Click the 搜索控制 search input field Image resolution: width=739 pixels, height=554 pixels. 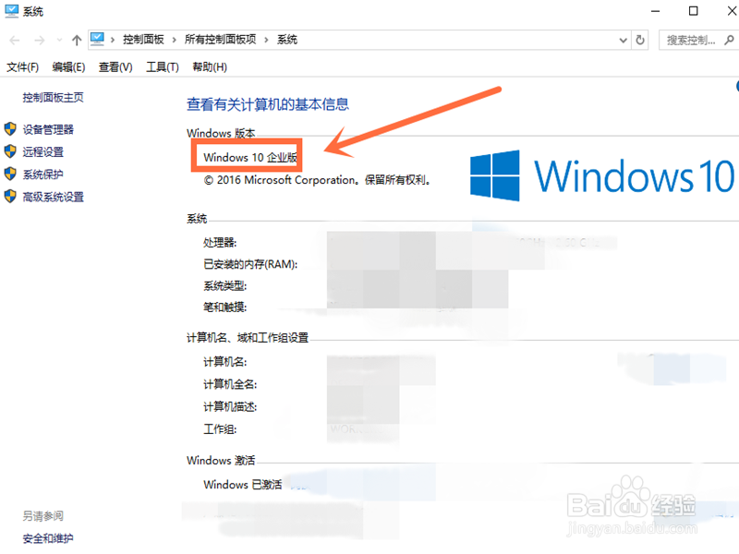click(693, 40)
